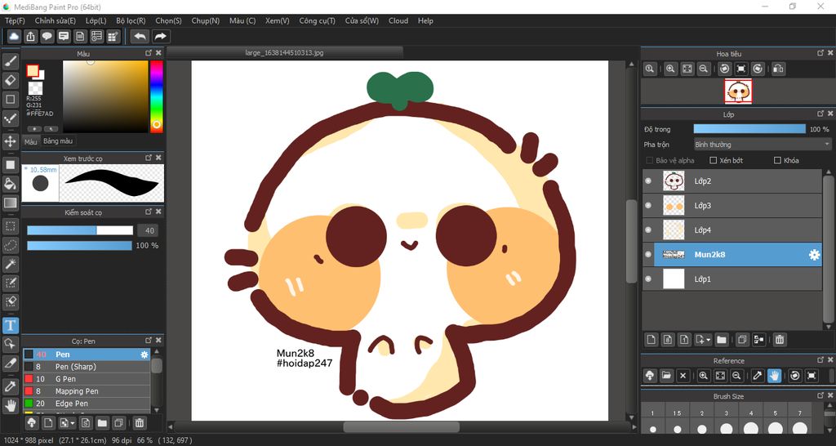Click the hue spectrum bar
The width and height of the screenshot is (836, 446).
click(156, 96)
